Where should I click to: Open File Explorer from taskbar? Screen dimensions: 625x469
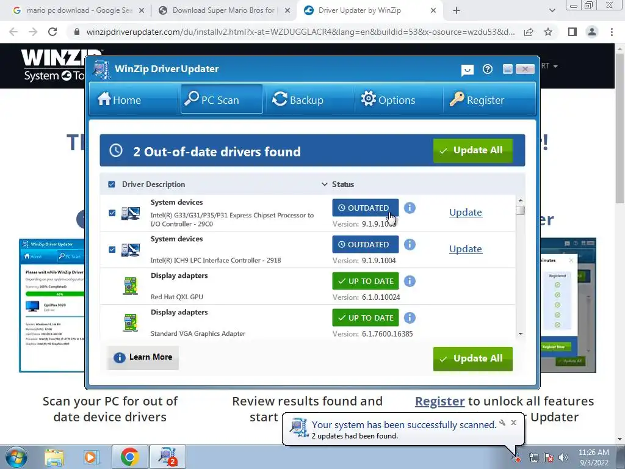[54, 457]
